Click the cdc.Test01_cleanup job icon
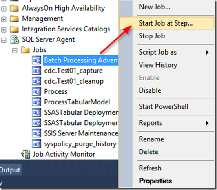The width and height of the screenshot is (217, 190). tap(36, 81)
